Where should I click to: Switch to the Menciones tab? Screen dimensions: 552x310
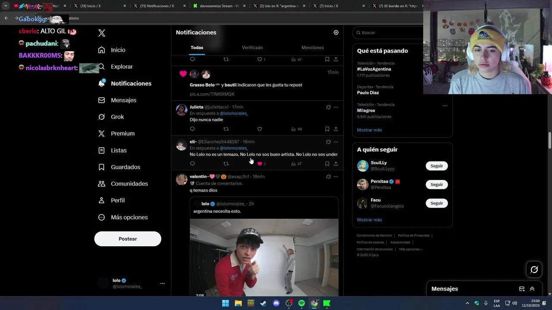pyautogui.click(x=313, y=48)
